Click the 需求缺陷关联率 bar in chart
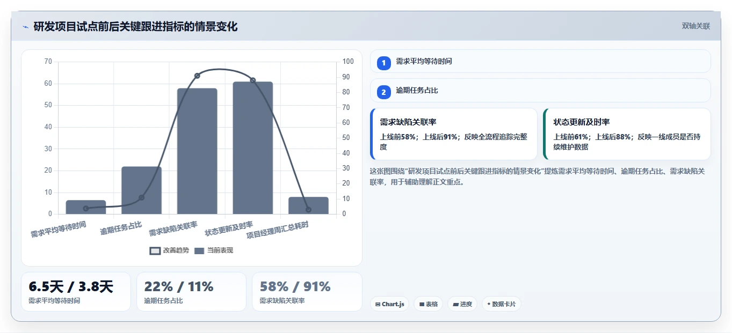The image size is (732, 333). click(x=197, y=151)
